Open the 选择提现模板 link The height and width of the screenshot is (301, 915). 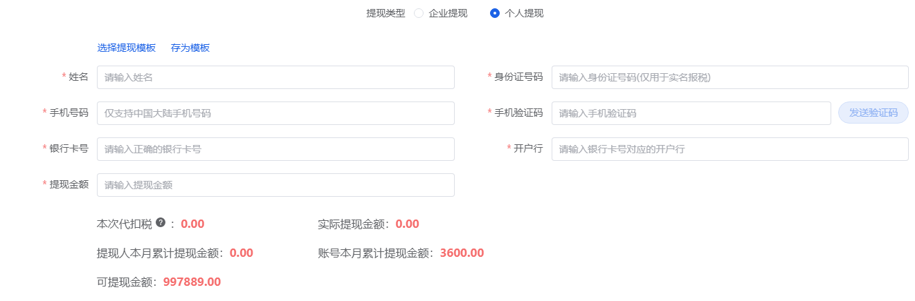click(127, 48)
